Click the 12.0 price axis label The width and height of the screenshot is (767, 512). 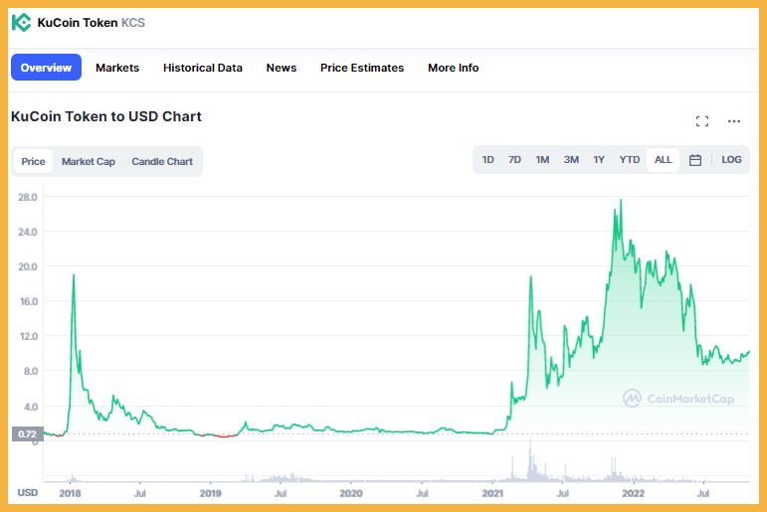click(29, 336)
